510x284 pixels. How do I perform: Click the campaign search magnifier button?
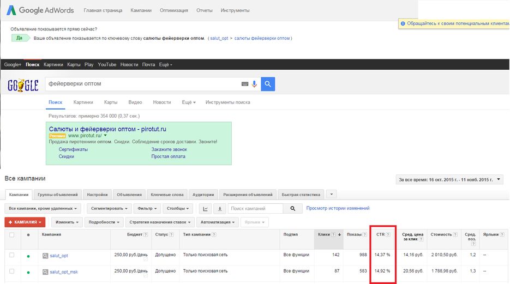[x=292, y=208]
